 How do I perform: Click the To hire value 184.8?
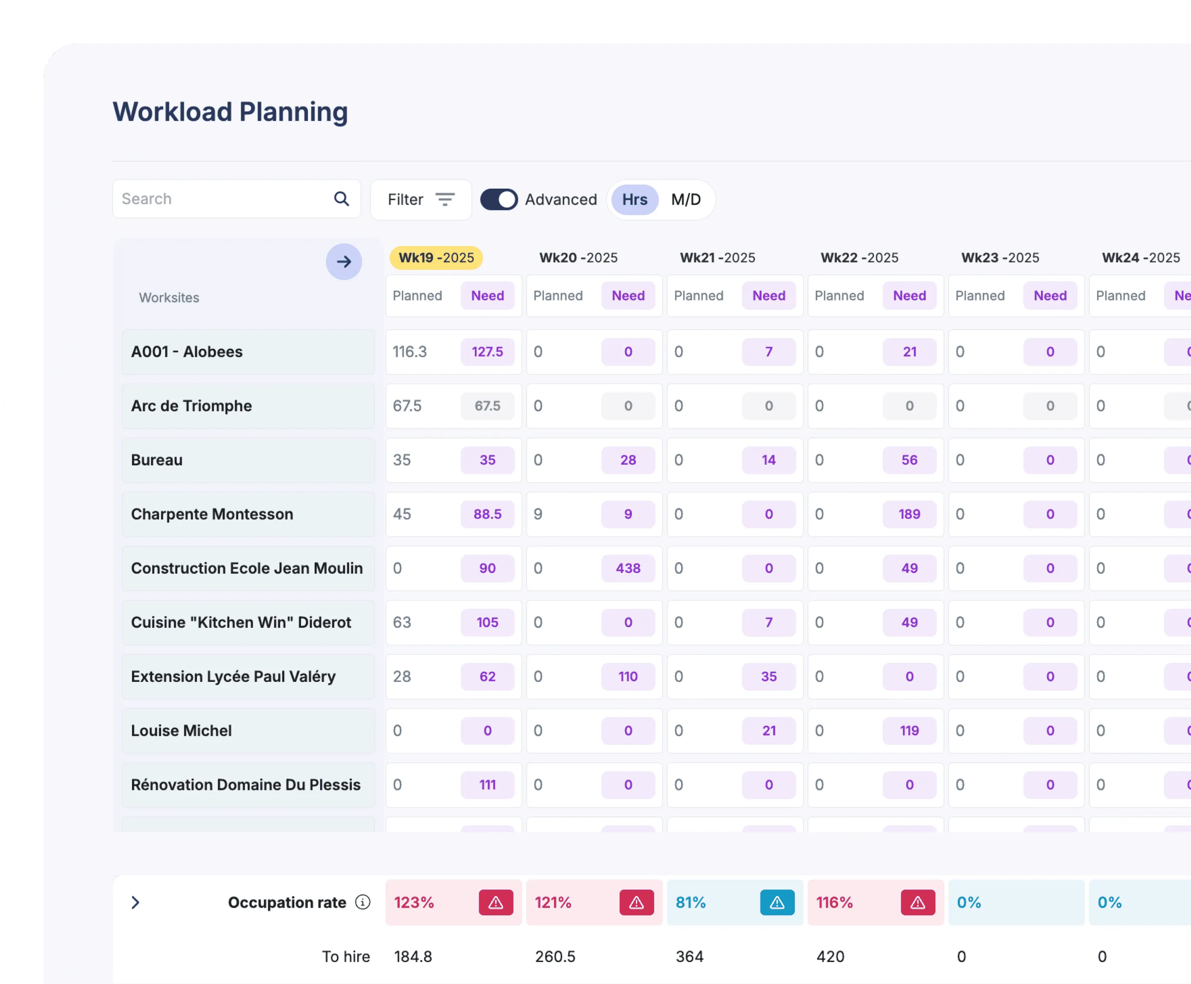pos(413,956)
